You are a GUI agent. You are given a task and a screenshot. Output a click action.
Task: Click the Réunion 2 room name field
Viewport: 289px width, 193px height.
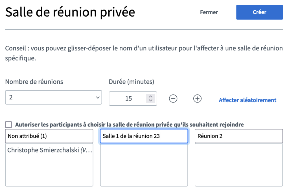tap(239, 136)
